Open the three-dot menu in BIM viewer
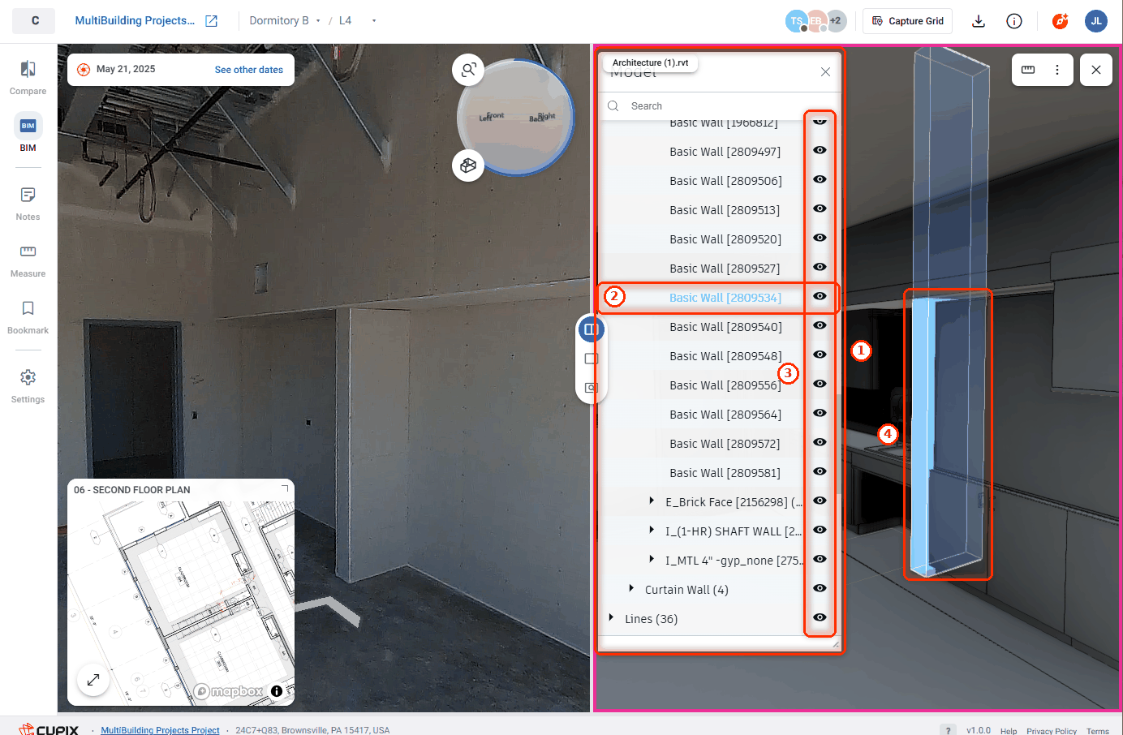The image size is (1123, 735). pyautogui.click(x=1057, y=70)
